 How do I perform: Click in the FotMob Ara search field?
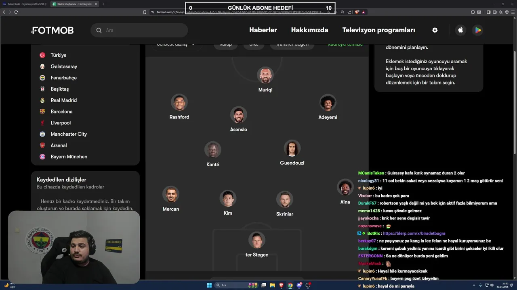pos(139,30)
